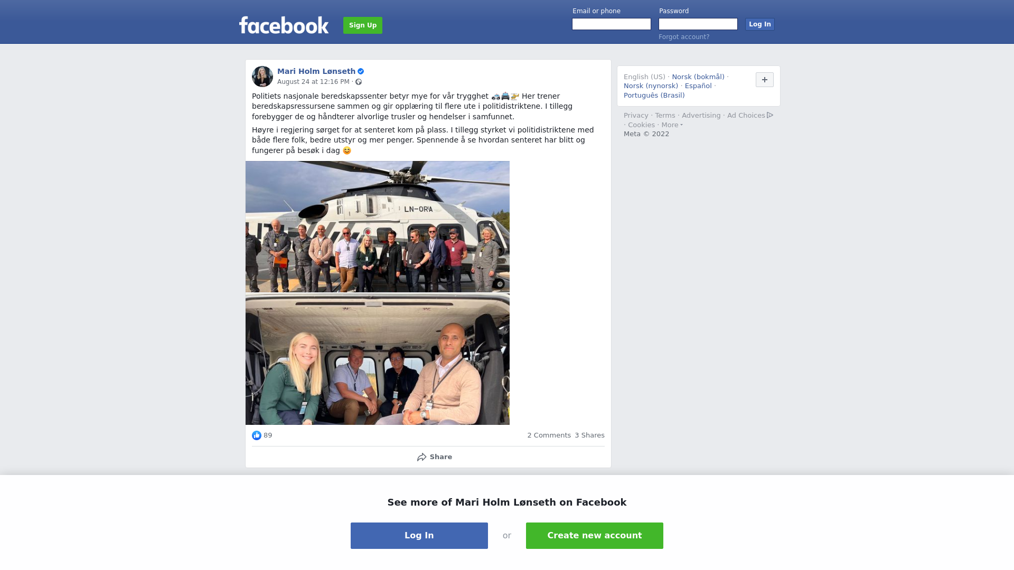The height and width of the screenshot is (570, 1014).
Task: Click the blue like reaction icon
Action: [257, 435]
